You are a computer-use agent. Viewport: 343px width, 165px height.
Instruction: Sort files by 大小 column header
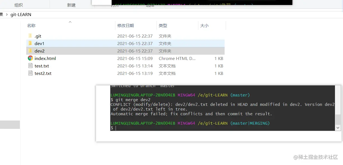coord(204,25)
